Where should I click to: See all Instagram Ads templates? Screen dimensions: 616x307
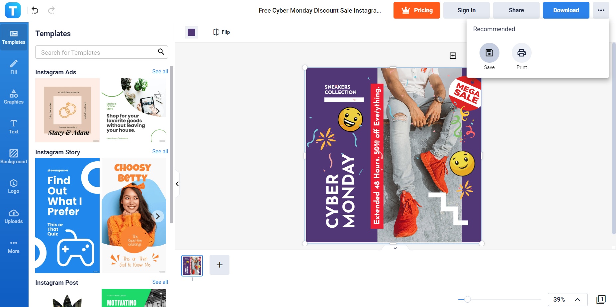[160, 71]
